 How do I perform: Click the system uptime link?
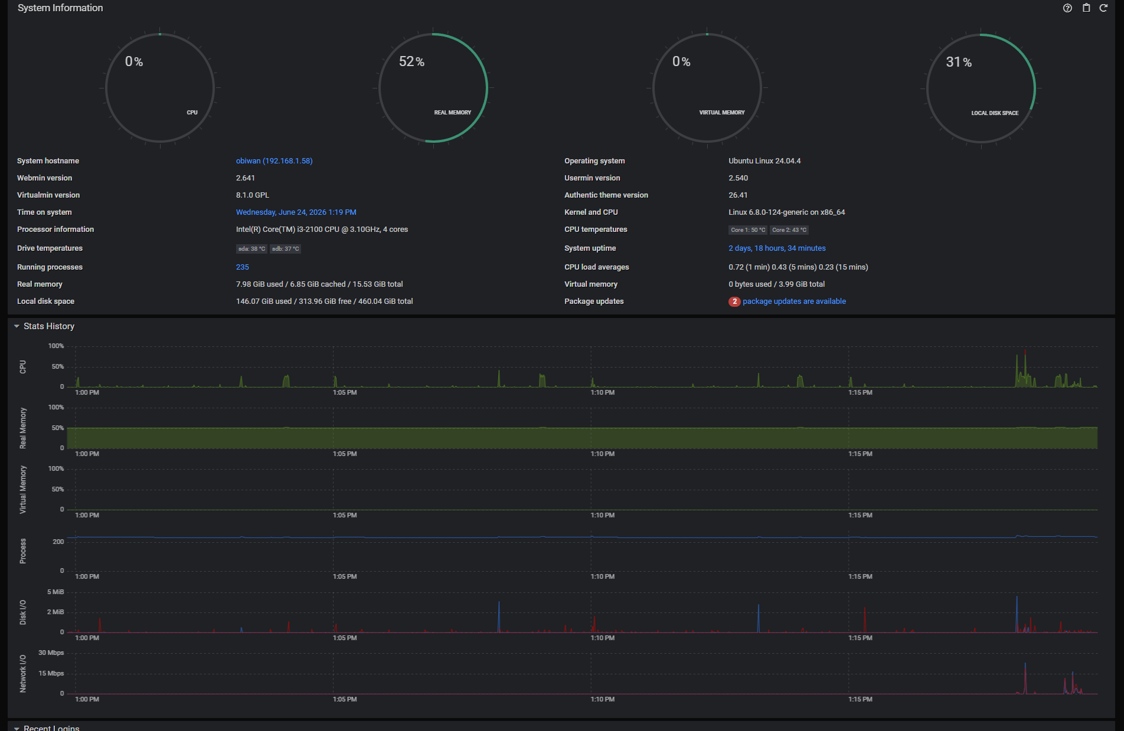pyautogui.click(x=777, y=248)
